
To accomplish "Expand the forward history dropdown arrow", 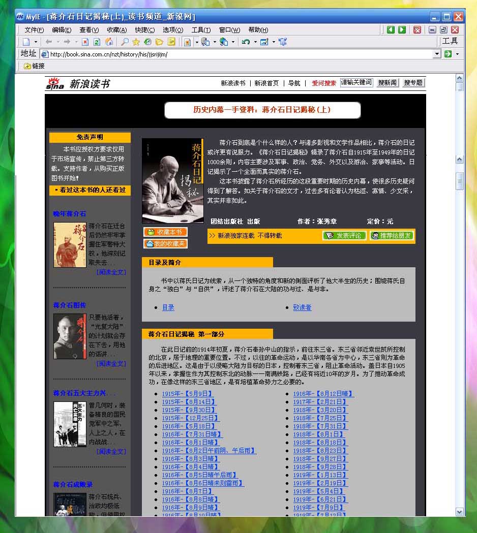I will (x=76, y=42).
